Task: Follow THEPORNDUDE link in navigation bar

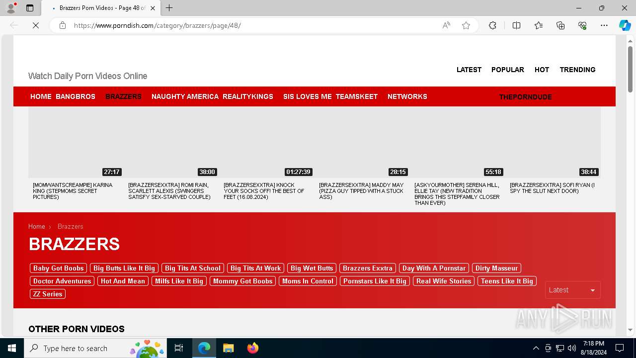Action: 525,97
